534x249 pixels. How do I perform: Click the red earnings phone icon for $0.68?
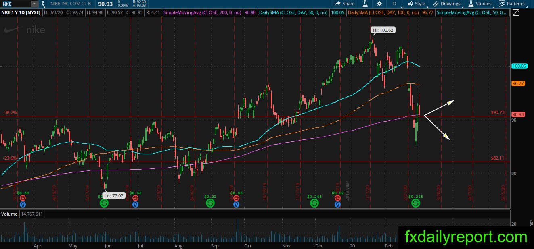coord(23,198)
